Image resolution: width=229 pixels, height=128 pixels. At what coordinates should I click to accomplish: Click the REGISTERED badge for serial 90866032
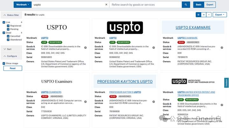point(123,42)
